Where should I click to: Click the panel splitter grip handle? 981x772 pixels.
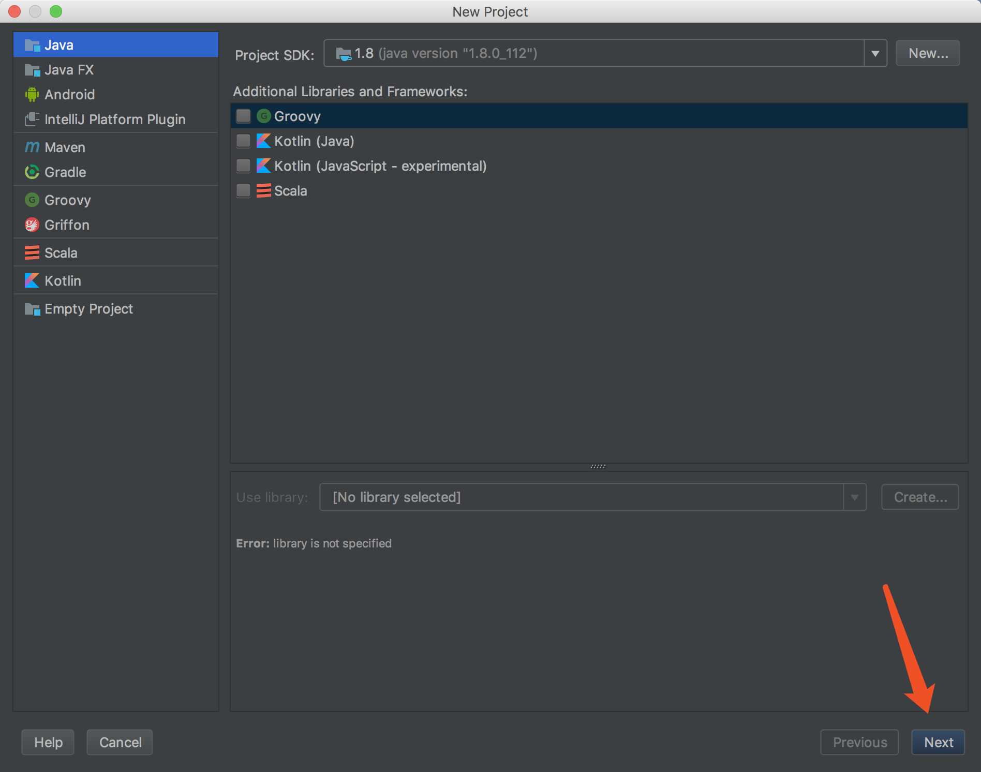(x=598, y=466)
